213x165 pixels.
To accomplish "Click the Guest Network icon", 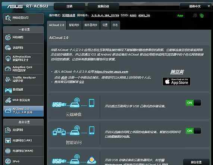I will pyautogui.click(x=8, y=48).
